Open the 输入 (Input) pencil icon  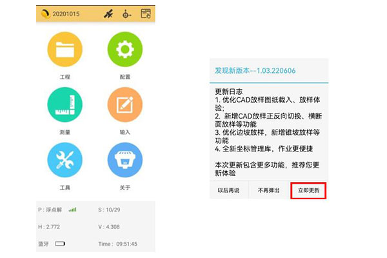coord(124,105)
